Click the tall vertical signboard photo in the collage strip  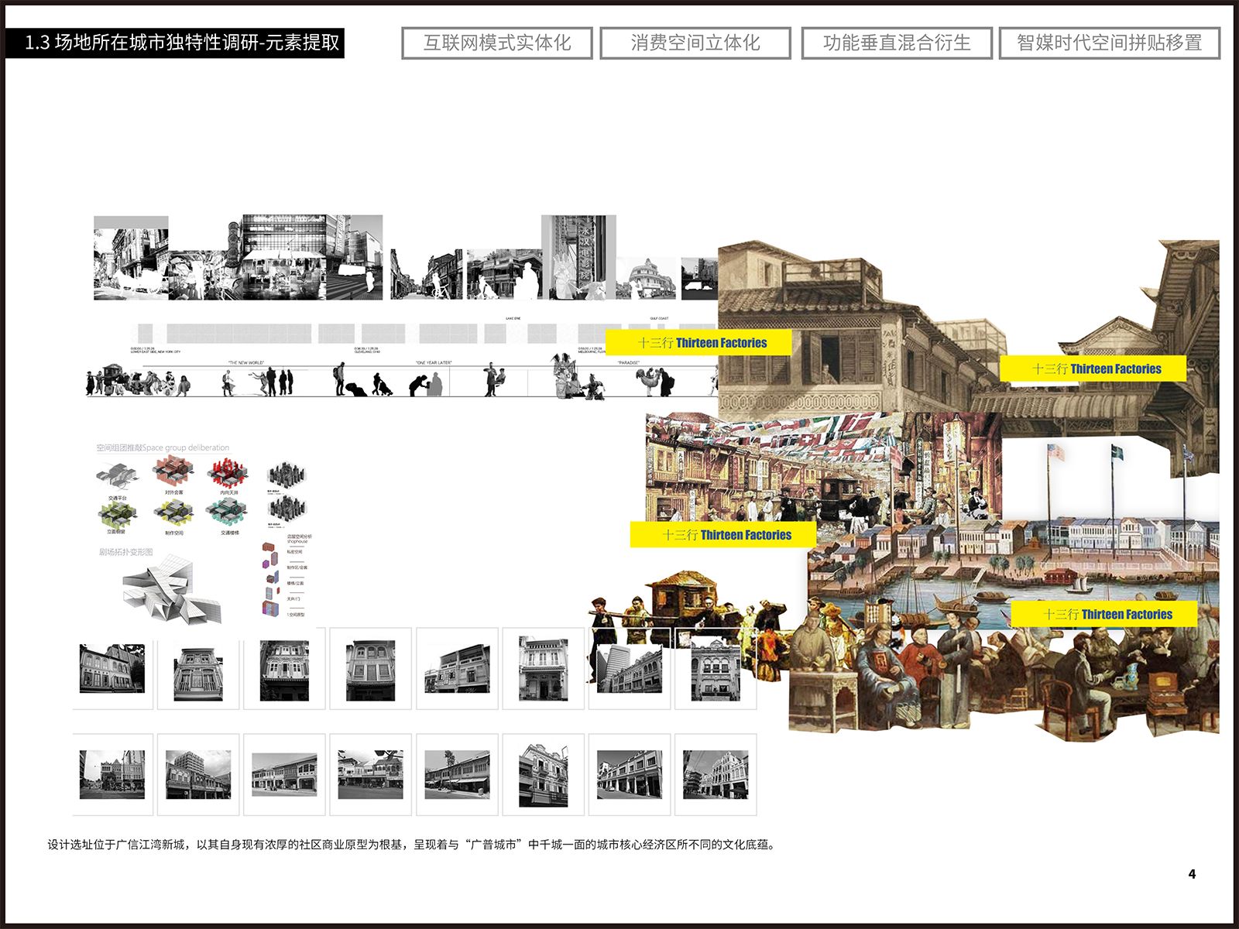pyautogui.click(x=578, y=257)
